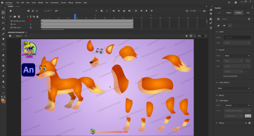
Task: Go to the next keyframe
Action: [x=107, y=11]
